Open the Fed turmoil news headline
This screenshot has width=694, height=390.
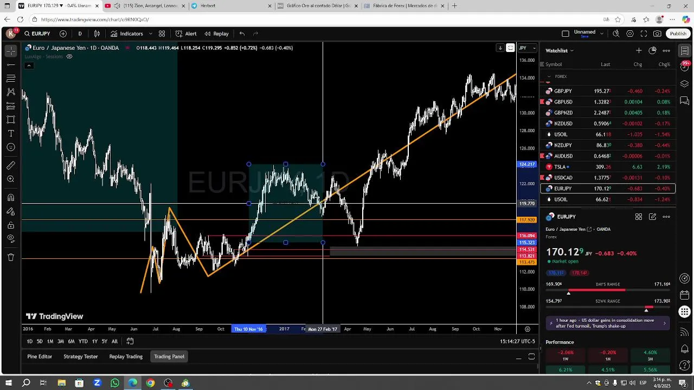pos(608,323)
